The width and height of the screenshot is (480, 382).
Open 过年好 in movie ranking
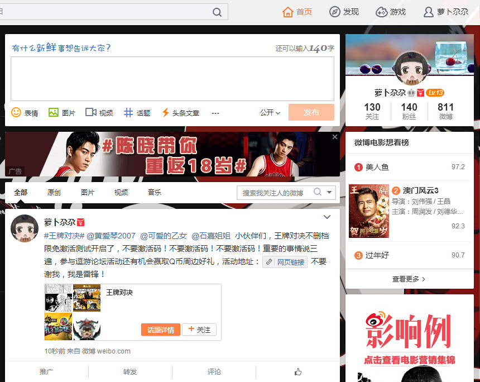[377, 255]
